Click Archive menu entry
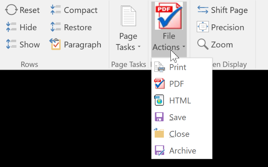 pyautogui.click(x=183, y=151)
